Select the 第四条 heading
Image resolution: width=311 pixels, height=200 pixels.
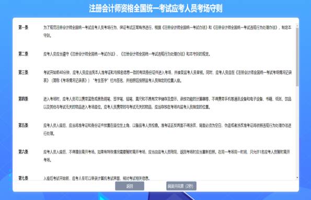pyautogui.click(x=23, y=99)
